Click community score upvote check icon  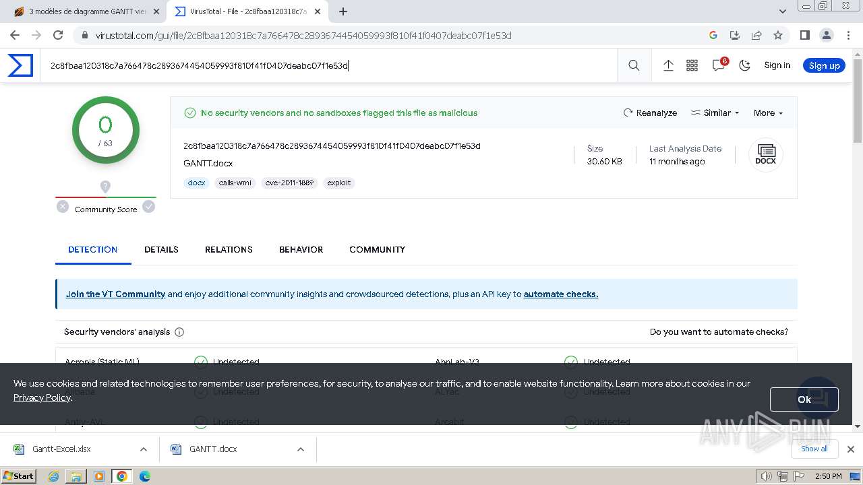pos(149,207)
